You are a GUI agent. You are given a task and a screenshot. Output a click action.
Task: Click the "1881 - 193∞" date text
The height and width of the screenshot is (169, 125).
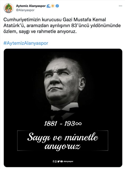pos(63,124)
